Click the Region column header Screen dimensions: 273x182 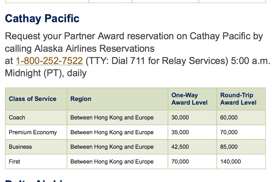(x=81, y=99)
